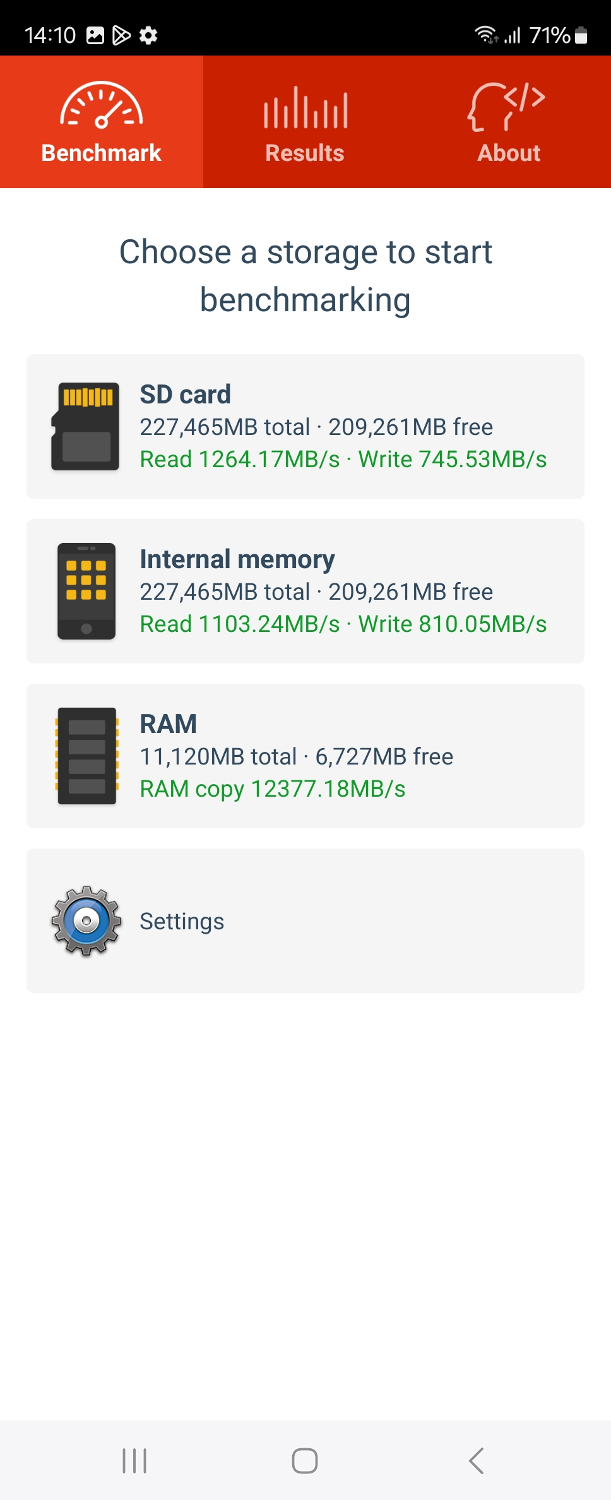This screenshot has height=1500, width=611.
Task: Tap the Results bar chart icon
Action: [305, 107]
